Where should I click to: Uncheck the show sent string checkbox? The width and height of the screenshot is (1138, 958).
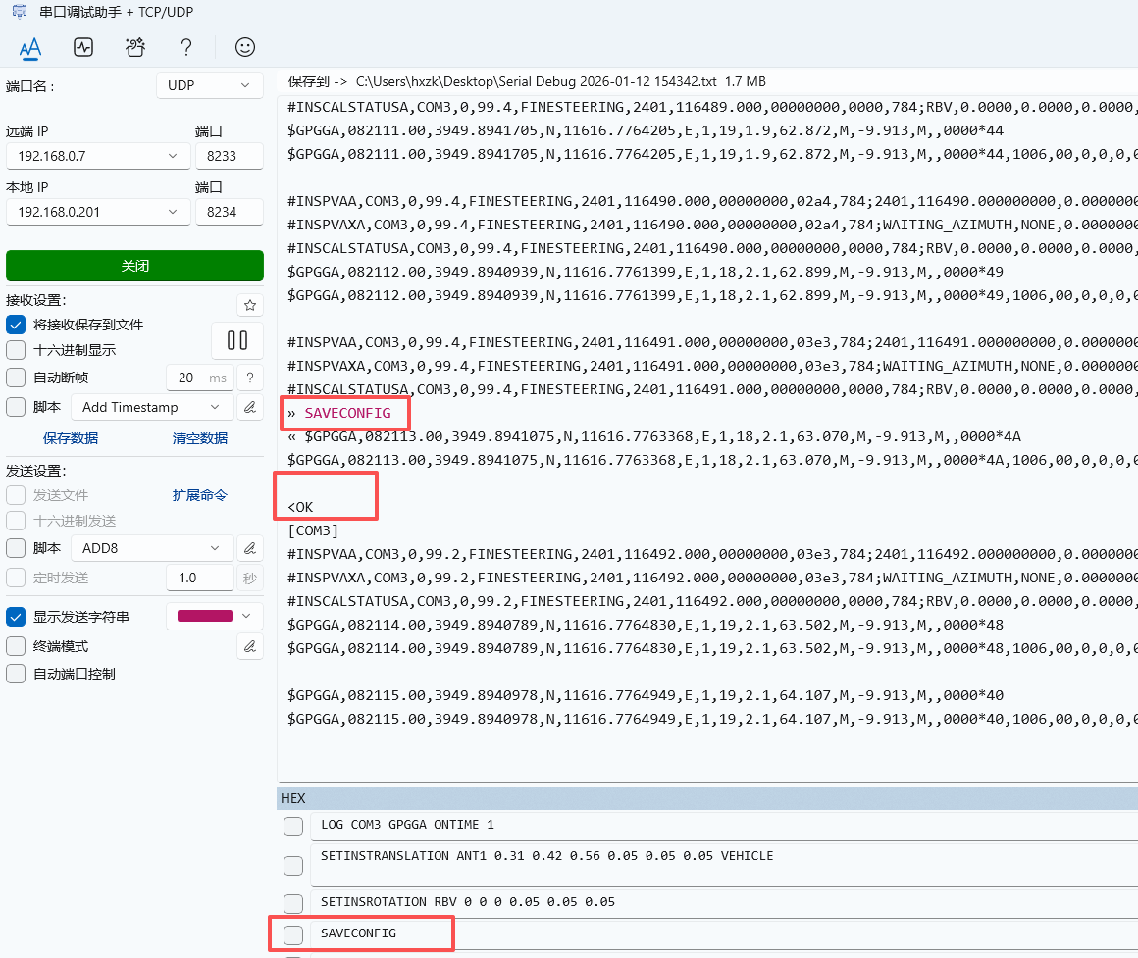(16, 617)
